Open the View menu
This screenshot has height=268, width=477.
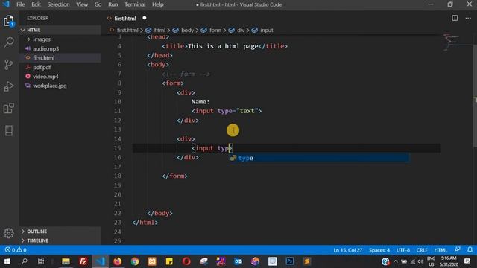tap(82, 4)
